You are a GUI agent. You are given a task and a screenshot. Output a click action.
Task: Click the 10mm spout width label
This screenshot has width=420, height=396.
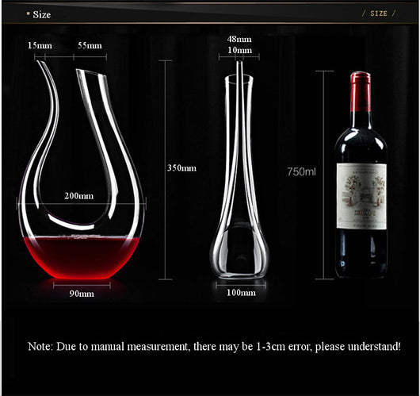(x=240, y=50)
